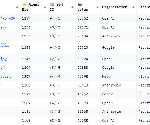Viewport: 150px width, 125px height.
Task: Select the Cohere organization cell
Action: (109, 94)
